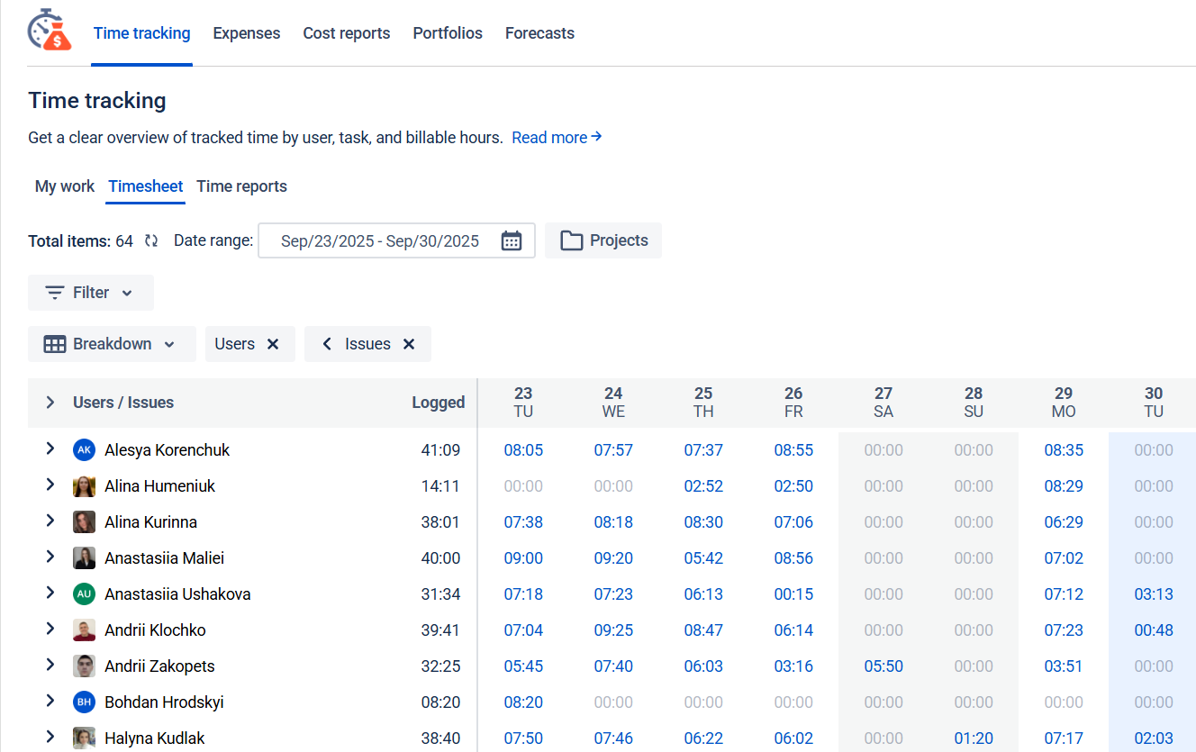
Task: Expand the Andrii Klochko row
Action: 50,630
